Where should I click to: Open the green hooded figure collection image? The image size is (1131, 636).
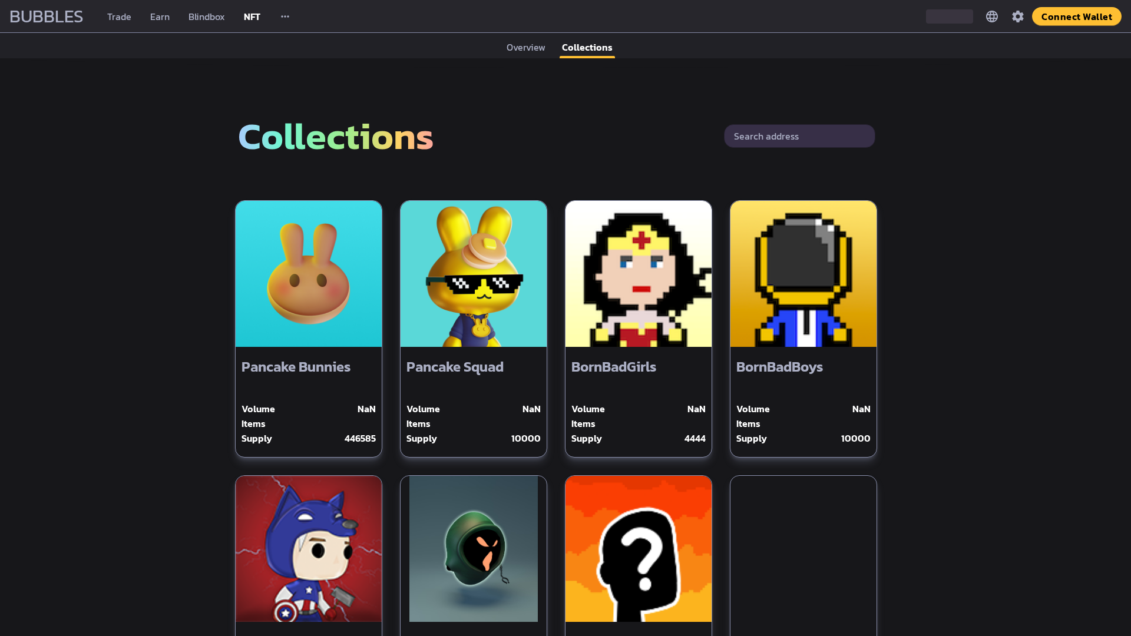[474, 549]
